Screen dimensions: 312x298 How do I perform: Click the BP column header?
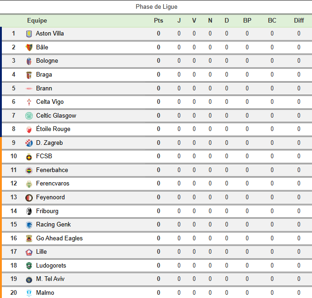[247, 20]
